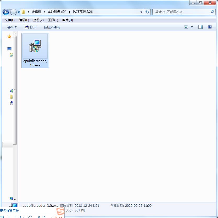This screenshot has height=218, width=218.
Task: Click the Network globe icon in the sidebar
Action: (12, 198)
